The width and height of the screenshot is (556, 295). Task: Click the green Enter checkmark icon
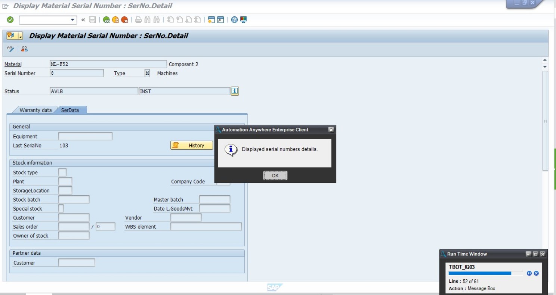(x=10, y=20)
